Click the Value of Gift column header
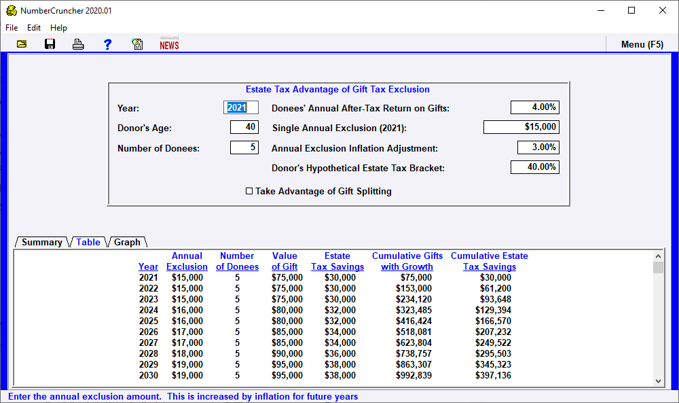The image size is (679, 403). 285,261
